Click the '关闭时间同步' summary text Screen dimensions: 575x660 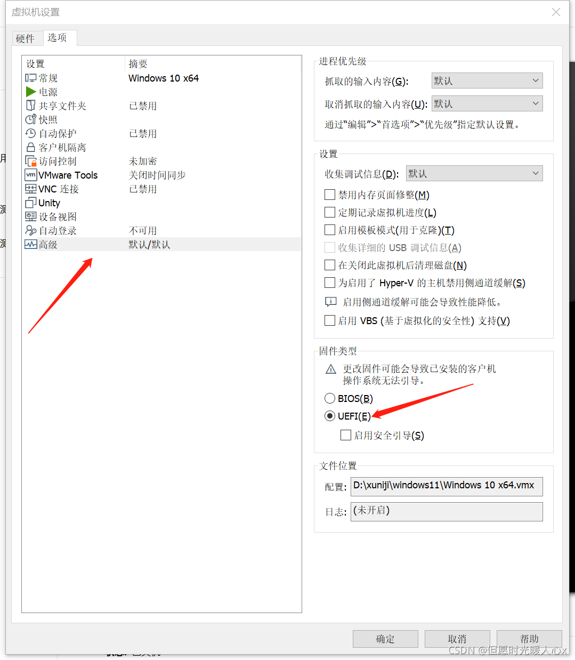pyautogui.click(x=157, y=175)
